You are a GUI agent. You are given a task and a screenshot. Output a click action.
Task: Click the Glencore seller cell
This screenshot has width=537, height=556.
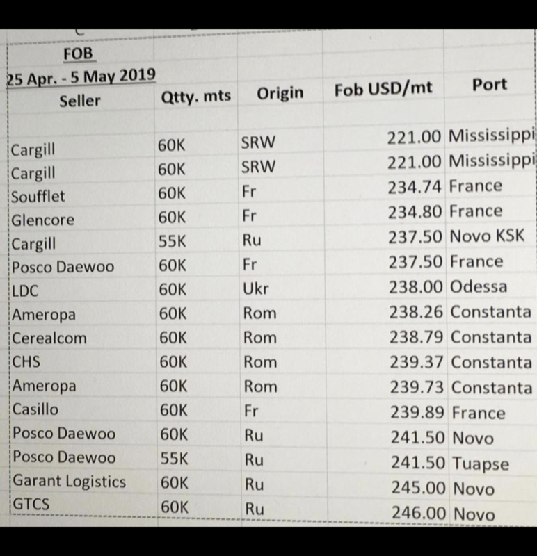click(x=42, y=221)
